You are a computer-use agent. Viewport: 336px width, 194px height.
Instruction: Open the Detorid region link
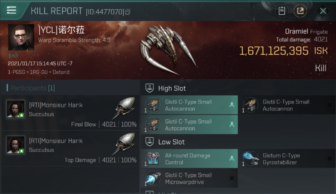(x=61, y=72)
